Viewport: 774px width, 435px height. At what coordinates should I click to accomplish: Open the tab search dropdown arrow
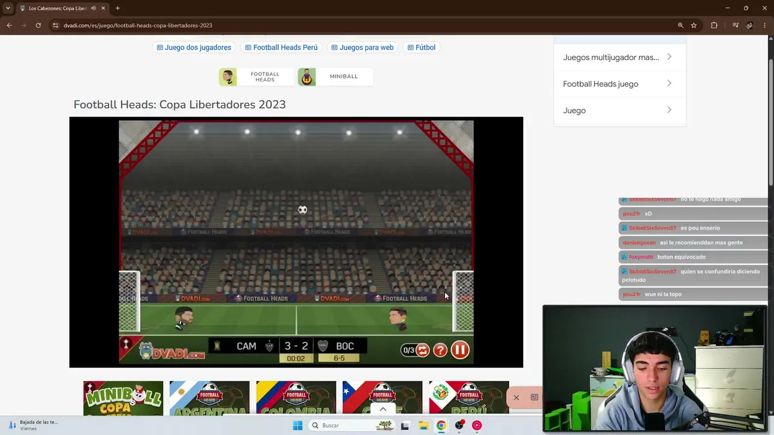pos(8,8)
